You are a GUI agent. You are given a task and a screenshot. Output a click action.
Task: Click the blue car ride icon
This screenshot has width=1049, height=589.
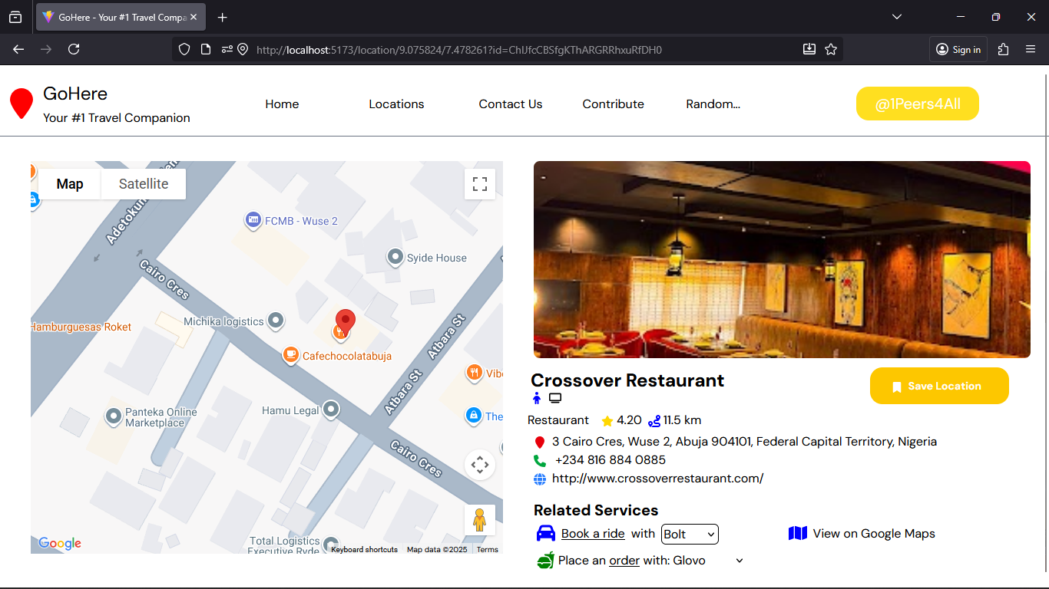pyautogui.click(x=546, y=534)
